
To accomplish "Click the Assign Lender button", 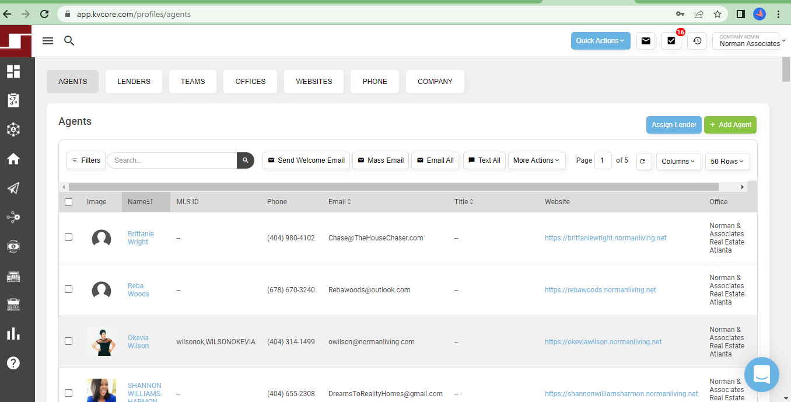I will (x=674, y=125).
